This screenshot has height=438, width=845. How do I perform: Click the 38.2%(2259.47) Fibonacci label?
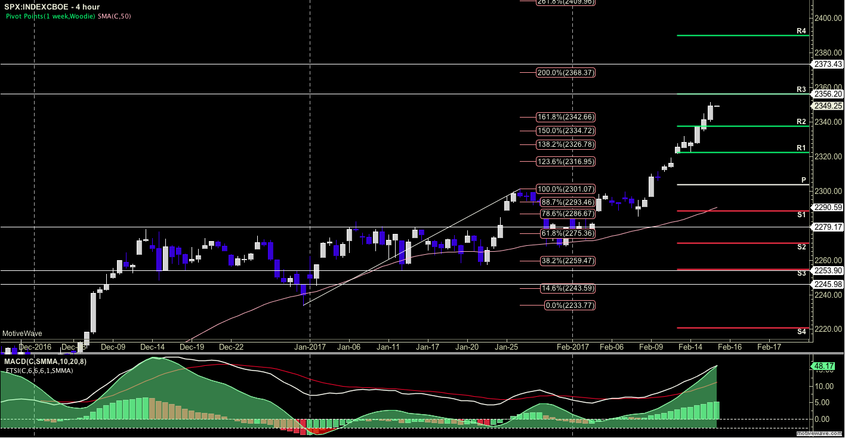(x=568, y=261)
